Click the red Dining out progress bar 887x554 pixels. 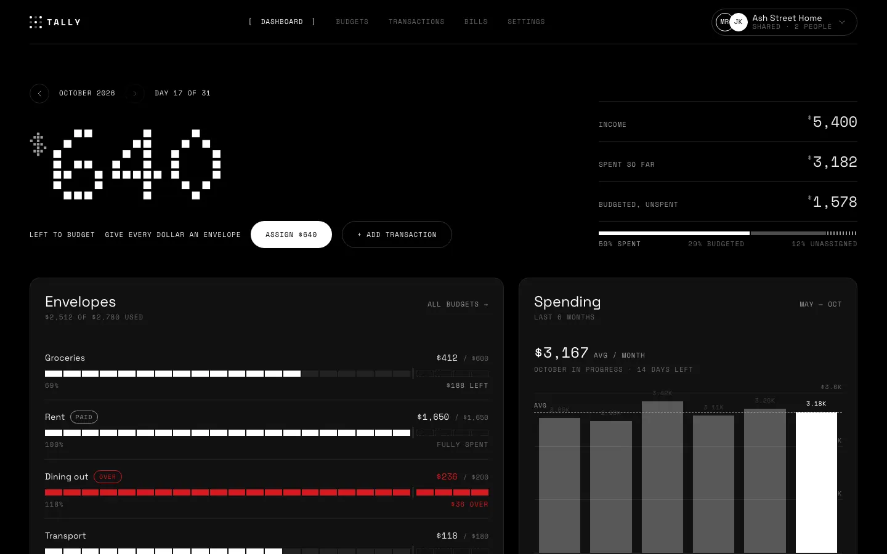(x=267, y=492)
